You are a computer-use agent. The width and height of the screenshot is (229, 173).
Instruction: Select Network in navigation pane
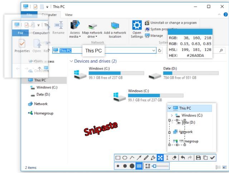pos(38,104)
